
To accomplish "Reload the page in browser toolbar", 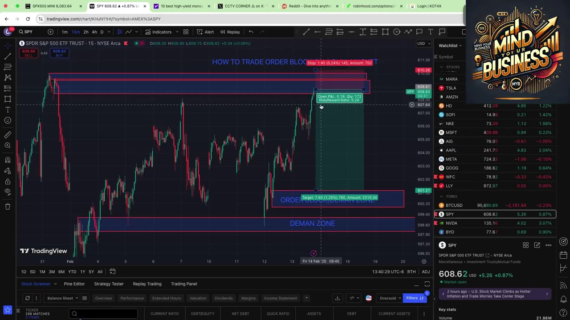I will pyautogui.click(x=28, y=19).
